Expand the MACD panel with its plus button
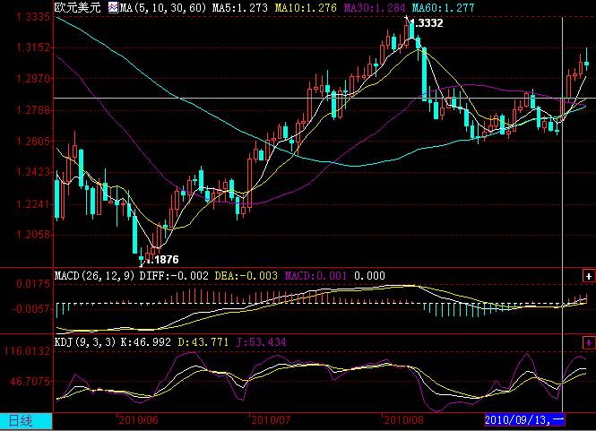Viewport: 596px width, 431px height. [x=589, y=276]
